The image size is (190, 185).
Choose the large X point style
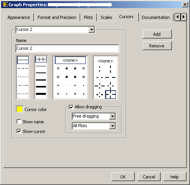pos(58,94)
